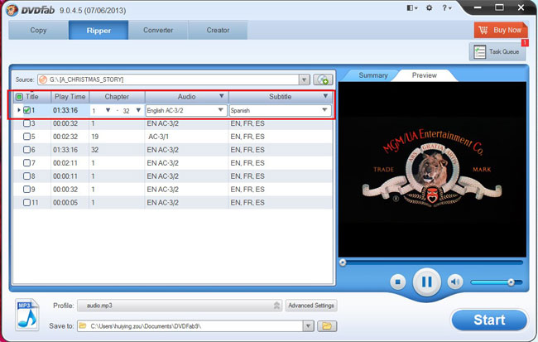Open the Spanish subtitle dropdown

(x=324, y=110)
